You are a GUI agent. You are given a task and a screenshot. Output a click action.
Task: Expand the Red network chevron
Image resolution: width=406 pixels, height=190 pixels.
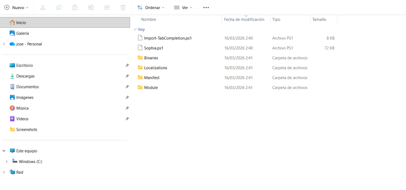tap(4, 172)
